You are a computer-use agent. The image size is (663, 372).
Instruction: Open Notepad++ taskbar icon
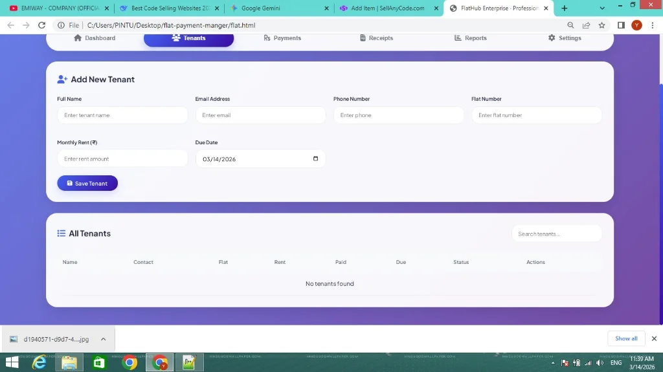coord(190,363)
